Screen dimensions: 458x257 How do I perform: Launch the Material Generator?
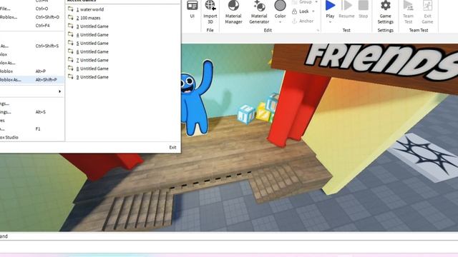pos(259,12)
